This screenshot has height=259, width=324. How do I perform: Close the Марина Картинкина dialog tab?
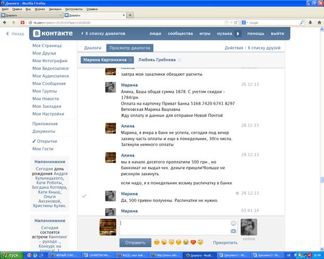coord(130,60)
